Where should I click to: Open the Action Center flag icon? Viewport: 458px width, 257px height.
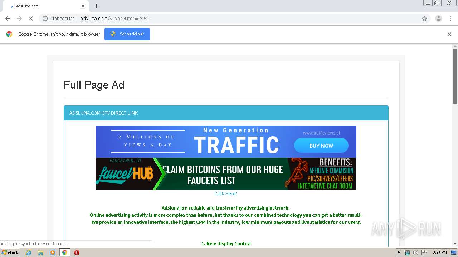point(424,252)
